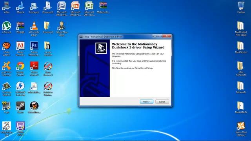Launch Adobe Photoshop

click(x=34, y=49)
